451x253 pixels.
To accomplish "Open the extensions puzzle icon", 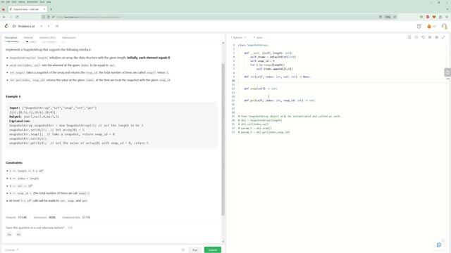I will point(440,17).
